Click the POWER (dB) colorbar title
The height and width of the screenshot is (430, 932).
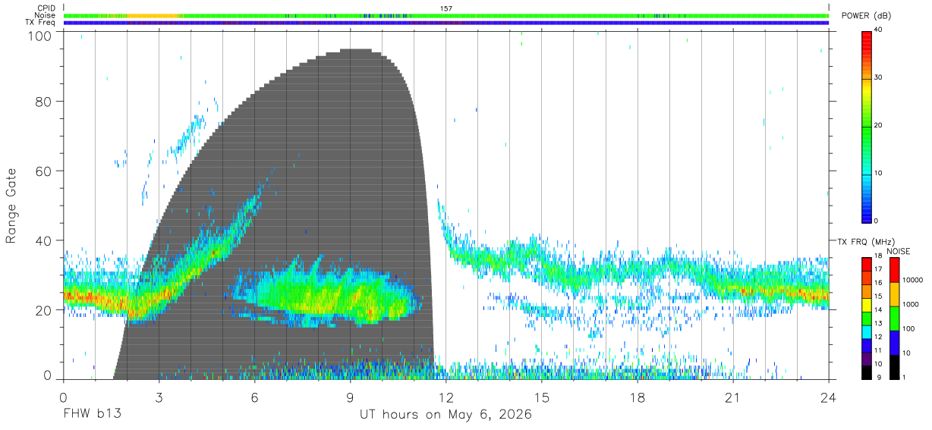coord(867,15)
